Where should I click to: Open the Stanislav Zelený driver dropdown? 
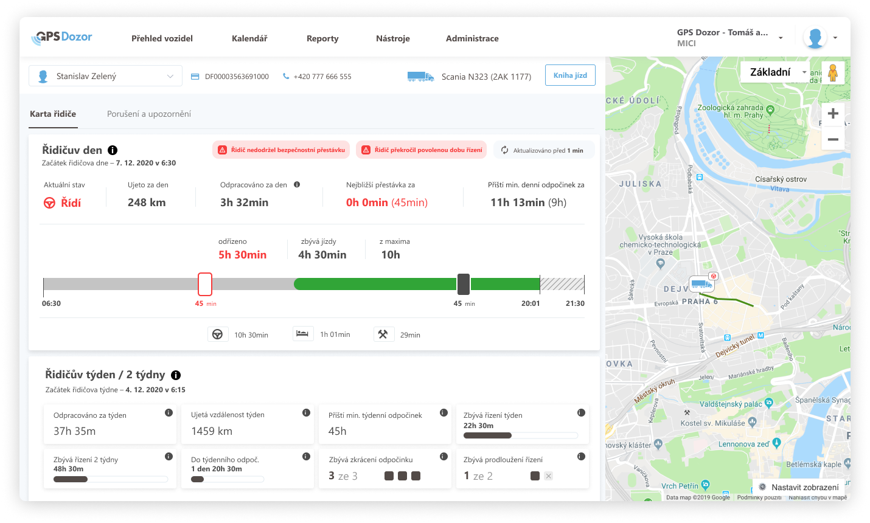(105, 76)
